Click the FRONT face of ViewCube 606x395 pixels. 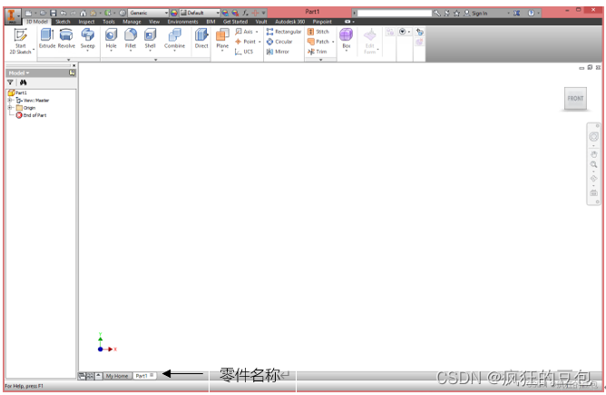575,98
